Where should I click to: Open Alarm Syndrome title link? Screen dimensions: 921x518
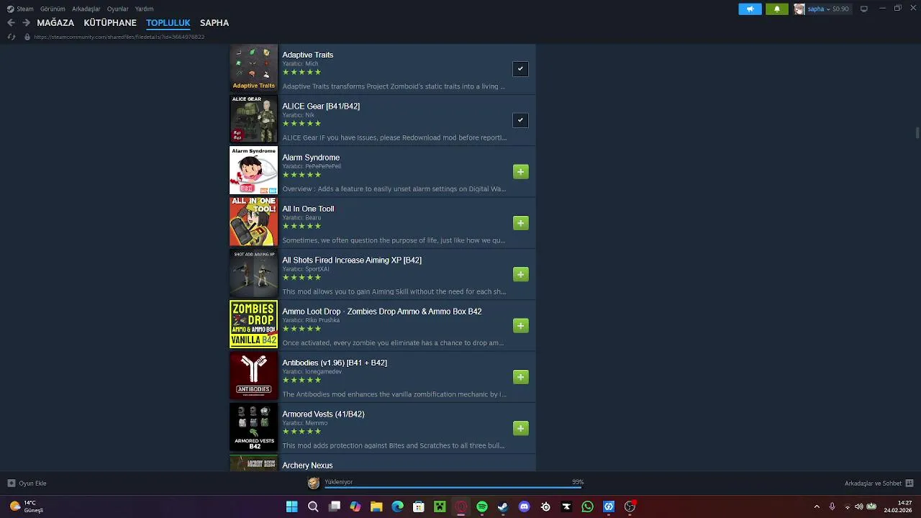click(x=311, y=158)
